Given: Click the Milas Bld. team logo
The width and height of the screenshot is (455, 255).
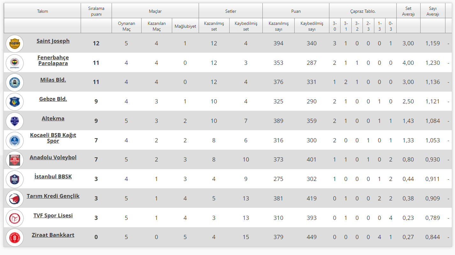Looking at the screenshot, I should (15, 82).
